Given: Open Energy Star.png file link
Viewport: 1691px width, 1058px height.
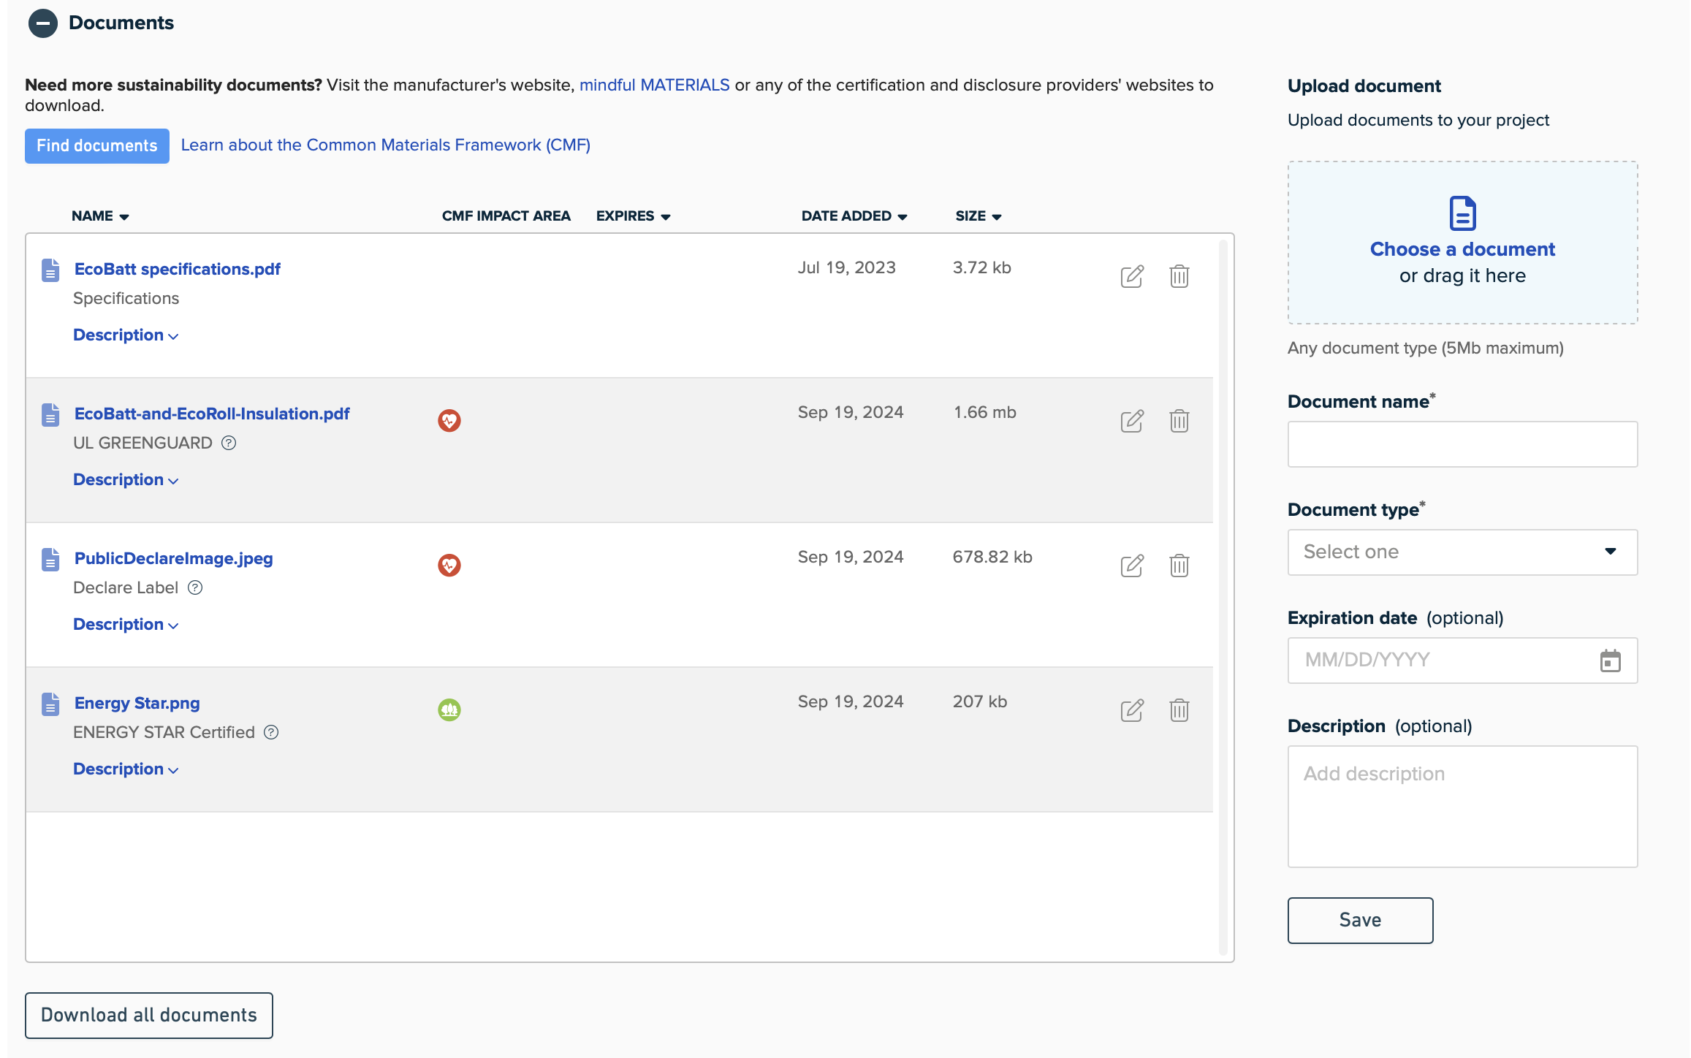Looking at the screenshot, I should click(137, 704).
